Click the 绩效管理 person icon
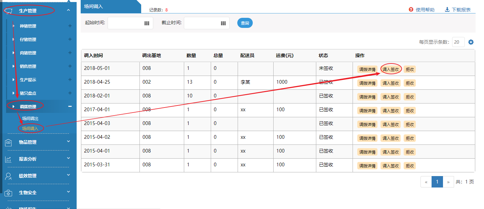 (x=8, y=176)
